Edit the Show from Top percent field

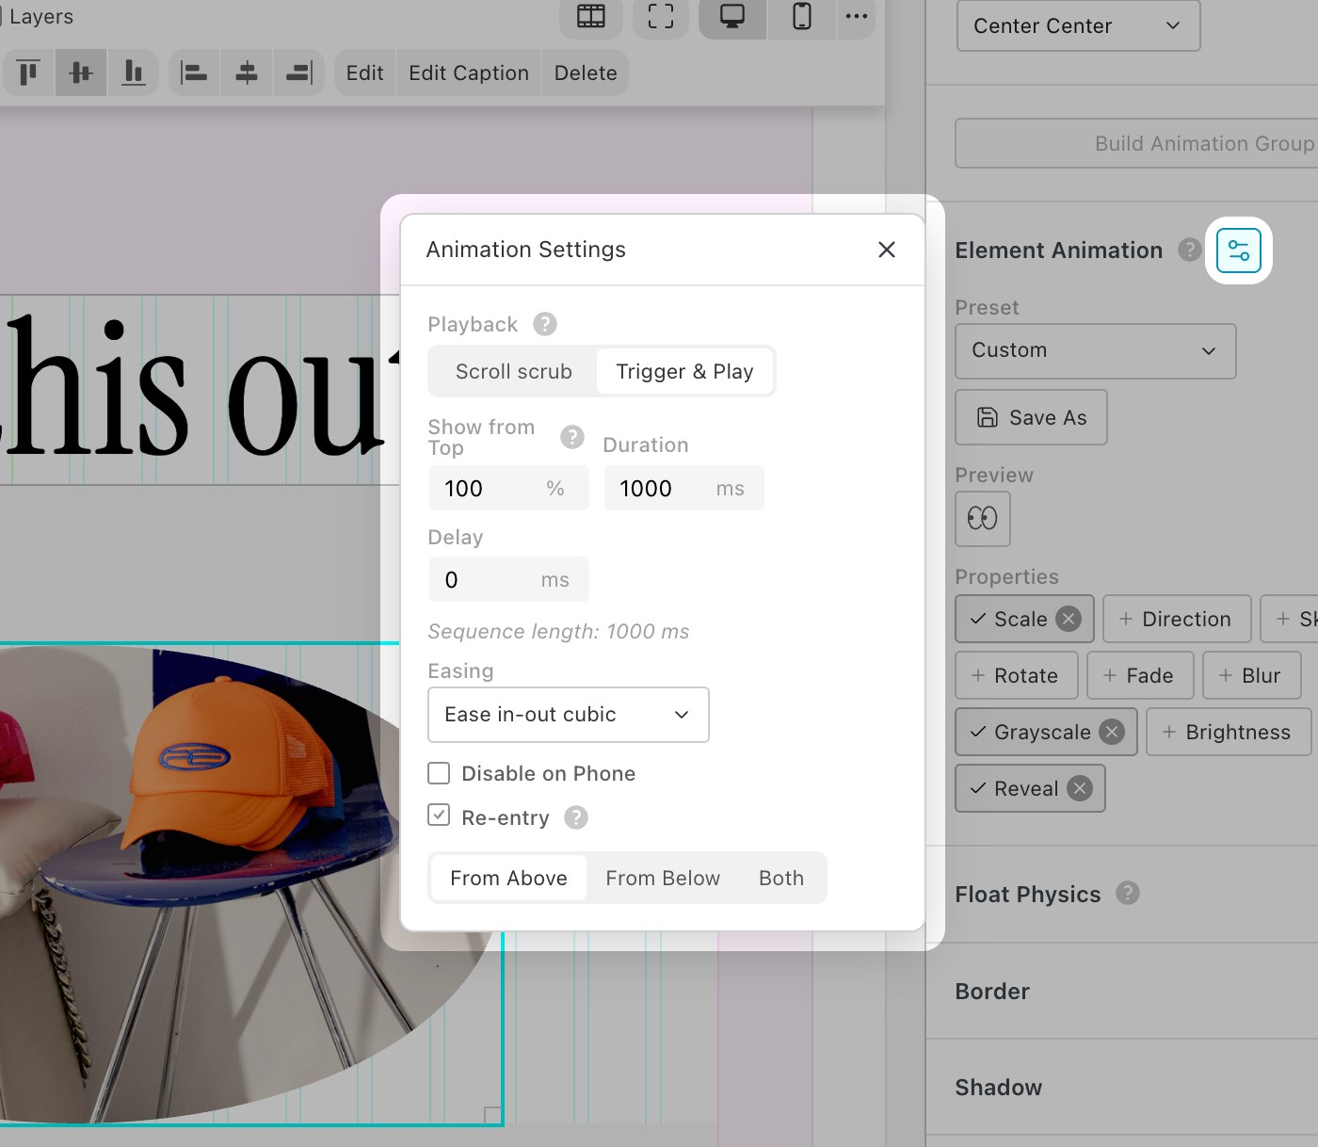tap(509, 488)
